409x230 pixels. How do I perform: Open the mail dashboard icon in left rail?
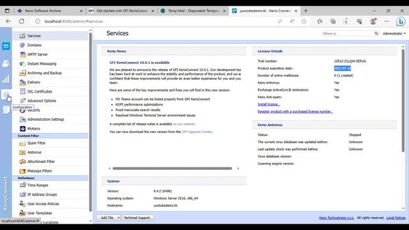point(6,47)
